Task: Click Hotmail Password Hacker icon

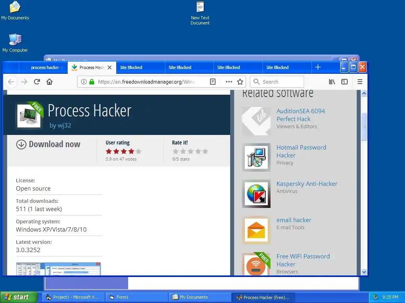Action: click(x=256, y=157)
